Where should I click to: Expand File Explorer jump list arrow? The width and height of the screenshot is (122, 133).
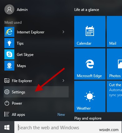coord(63,81)
